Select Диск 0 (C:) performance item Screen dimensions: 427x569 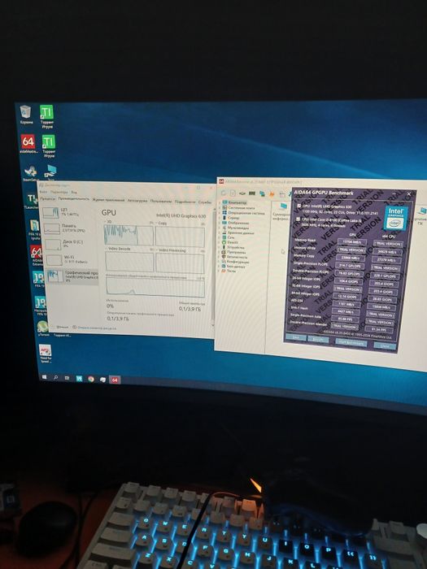tap(70, 244)
